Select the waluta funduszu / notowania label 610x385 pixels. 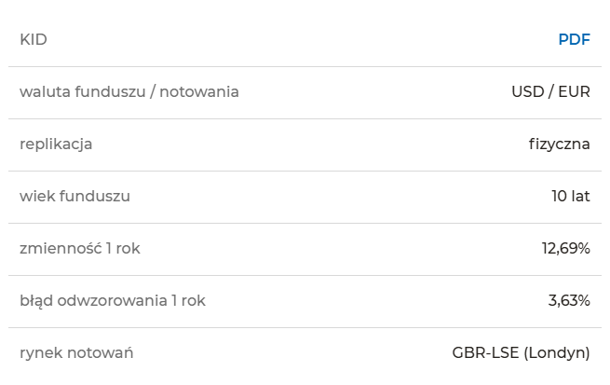point(129,92)
